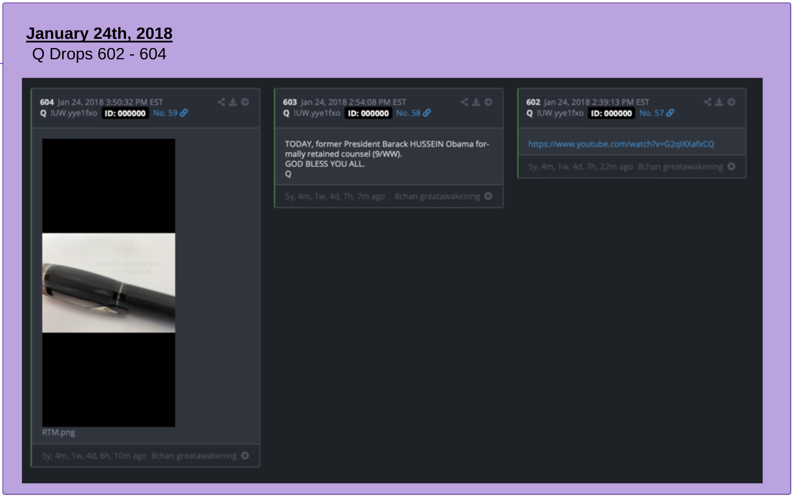Click timestamp Jan 24, 2018 3:50:32 PM EST

(110, 102)
